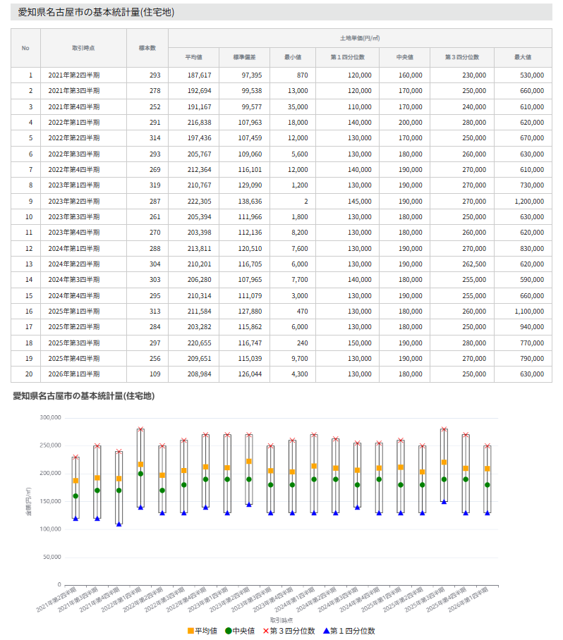563x640 pixels.
Task: Click the 2025年第3四半期 red third-quartile marker in chart
Action: pos(444,429)
